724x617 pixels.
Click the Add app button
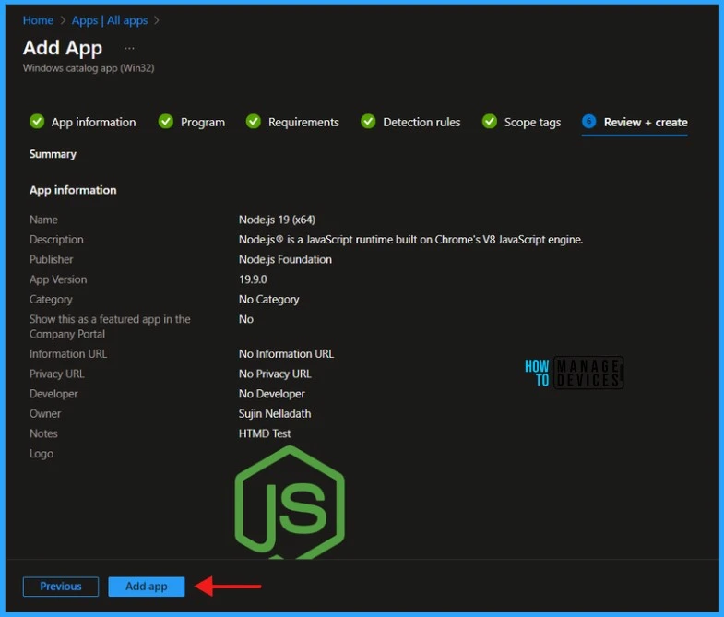tap(147, 587)
